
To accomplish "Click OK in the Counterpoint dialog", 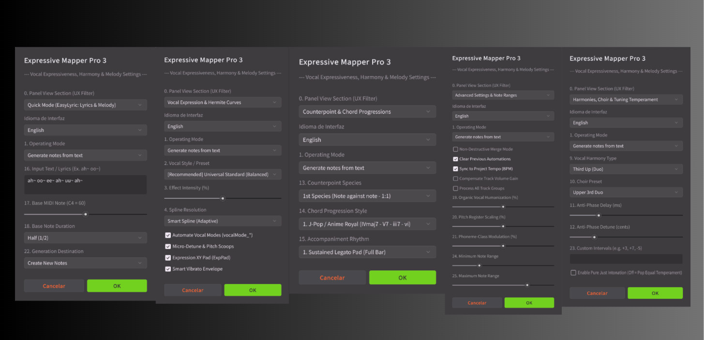I will pos(403,278).
